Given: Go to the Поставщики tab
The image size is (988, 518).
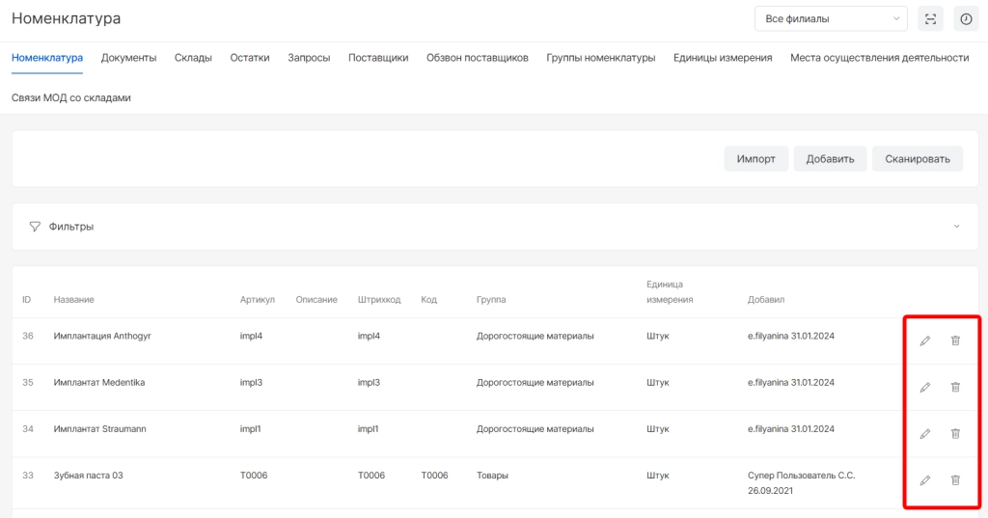Looking at the screenshot, I should click(378, 58).
